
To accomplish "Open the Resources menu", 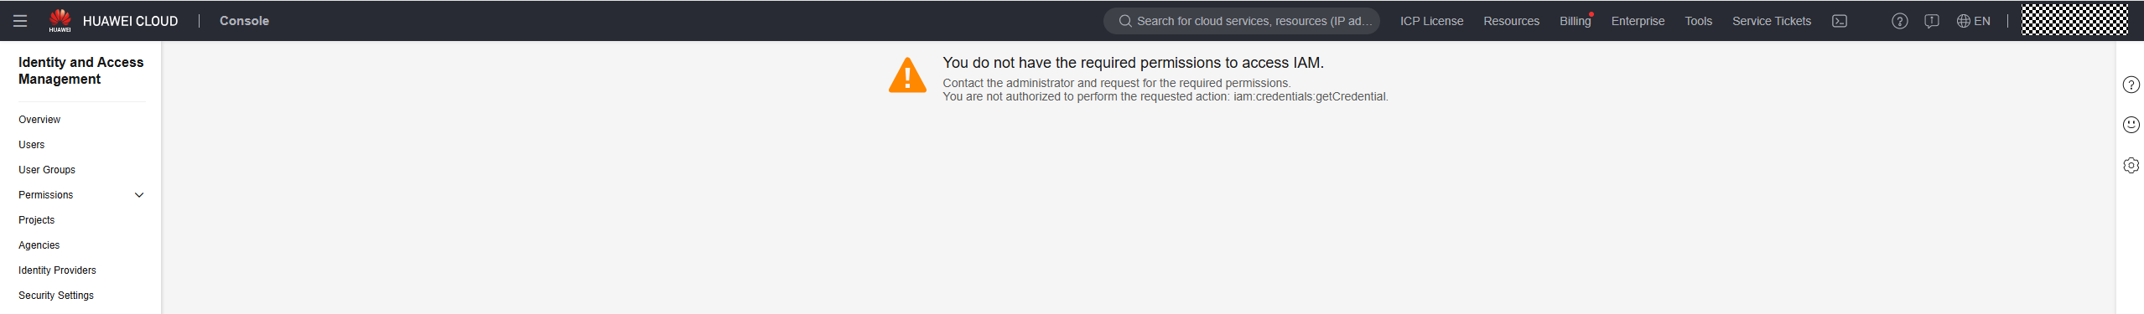I will pos(1511,21).
